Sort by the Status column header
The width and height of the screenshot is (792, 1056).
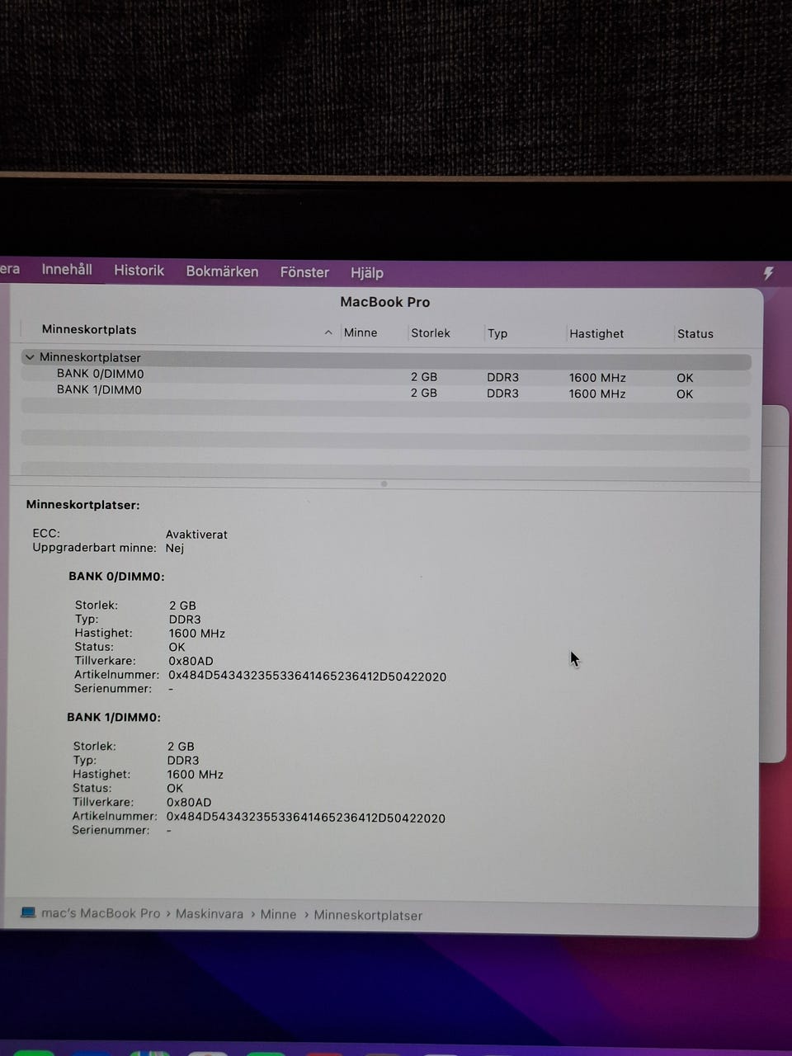pos(695,334)
